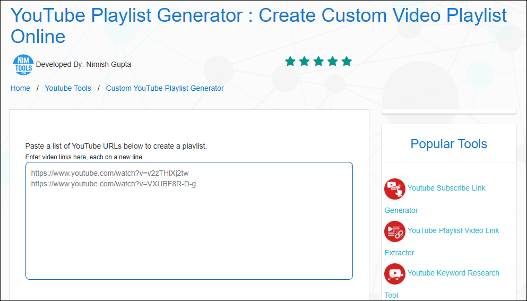Open Custom YouTube Playlist Generator breadcrumb
The image size is (527, 301).
tap(165, 89)
